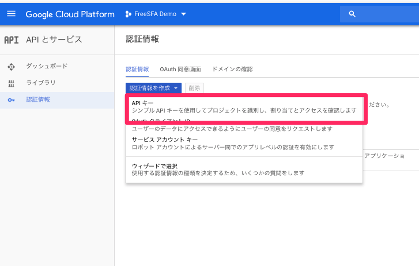This screenshot has width=419, height=266.
Task: Click the 削除 button
Action: coord(194,88)
